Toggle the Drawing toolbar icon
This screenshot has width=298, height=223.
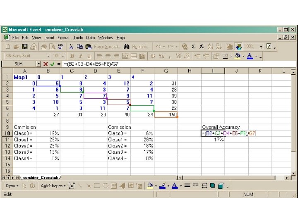click(x=238, y=46)
